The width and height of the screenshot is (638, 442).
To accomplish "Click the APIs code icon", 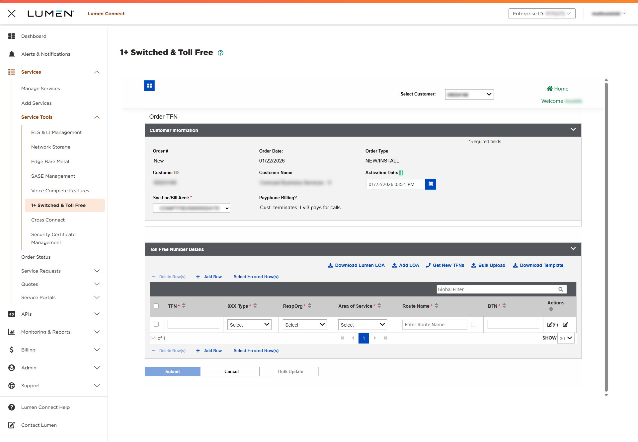I will coord(12,314).
